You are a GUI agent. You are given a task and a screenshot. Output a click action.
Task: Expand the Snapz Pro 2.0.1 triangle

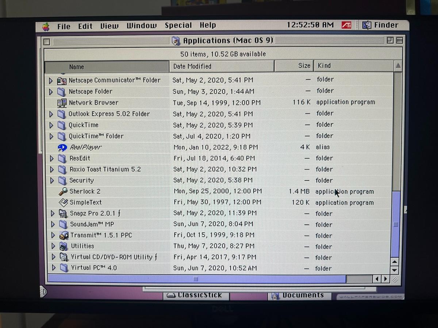point(53,214)
